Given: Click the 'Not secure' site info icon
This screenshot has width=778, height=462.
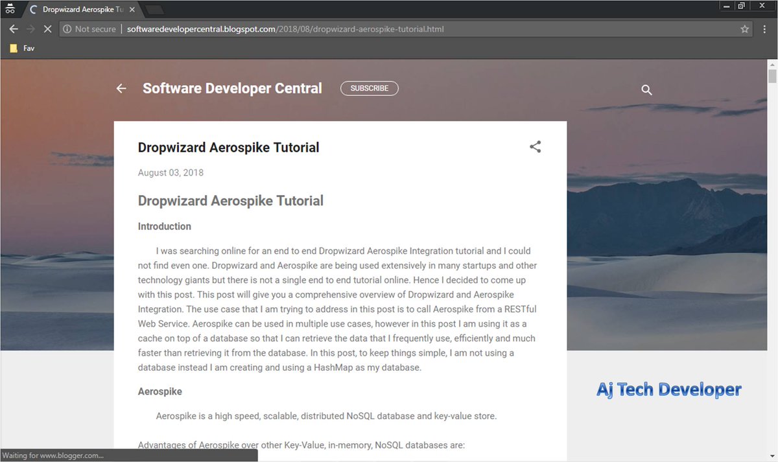Looking at the screenshot, I should 68,29.
